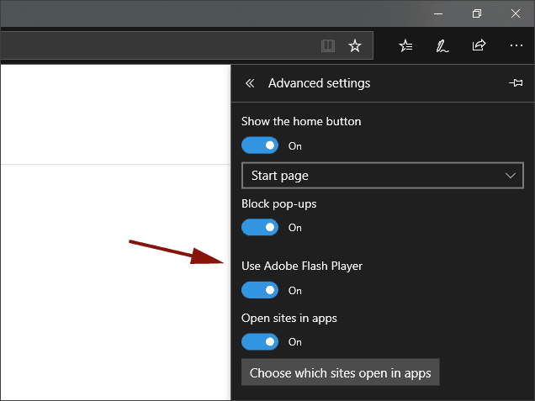Screen dimensions: 535x401
Task: Focus the browser address bar field
Action: (x=151, y=46)
